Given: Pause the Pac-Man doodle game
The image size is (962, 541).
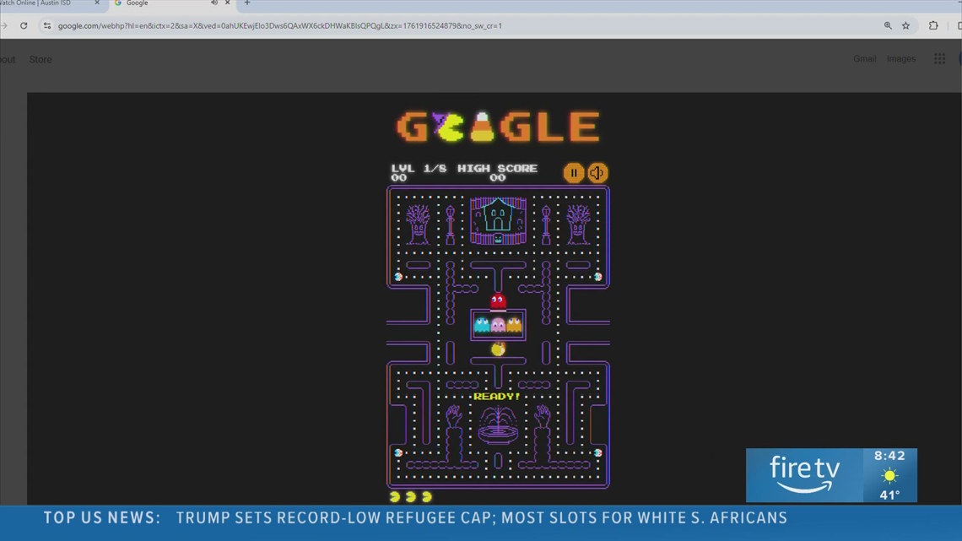Looking at the screenshot, I should click(x=574, y=172).
